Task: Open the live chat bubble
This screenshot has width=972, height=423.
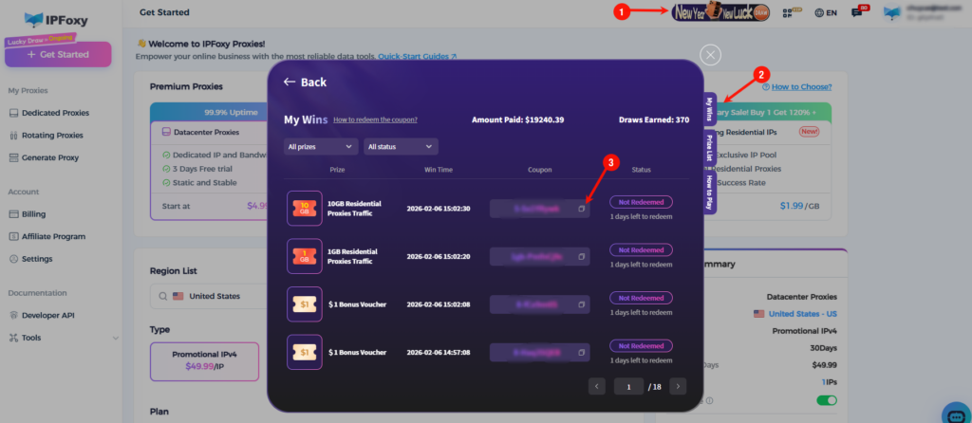Action: tap(957, 414)
